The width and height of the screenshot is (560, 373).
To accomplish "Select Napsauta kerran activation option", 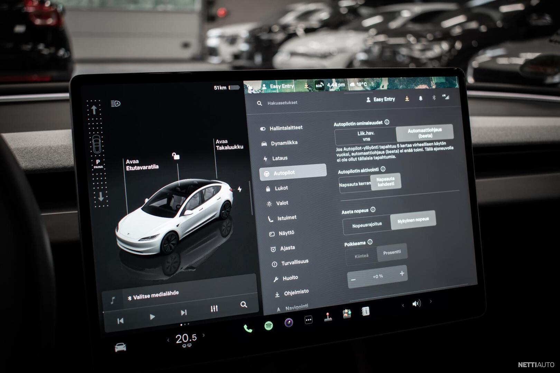I will [x=355, y=184].
